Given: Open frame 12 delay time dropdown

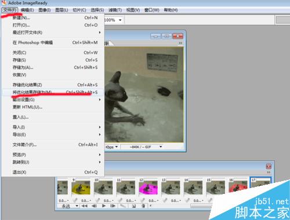Looking at the screenshot, I should 153,201.
